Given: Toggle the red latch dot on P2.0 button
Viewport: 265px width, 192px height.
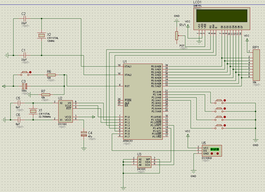Looking at the screenshot, I should pos(225,100).
